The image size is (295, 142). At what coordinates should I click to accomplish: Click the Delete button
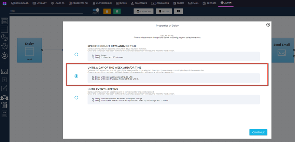click(x=164, y=11)
